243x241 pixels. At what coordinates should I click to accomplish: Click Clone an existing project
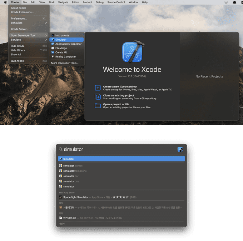126,97
